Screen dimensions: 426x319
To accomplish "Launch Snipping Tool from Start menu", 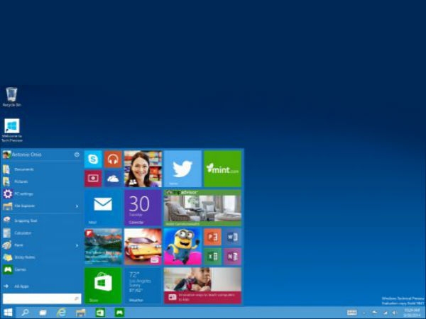I will tap(42, 220).
